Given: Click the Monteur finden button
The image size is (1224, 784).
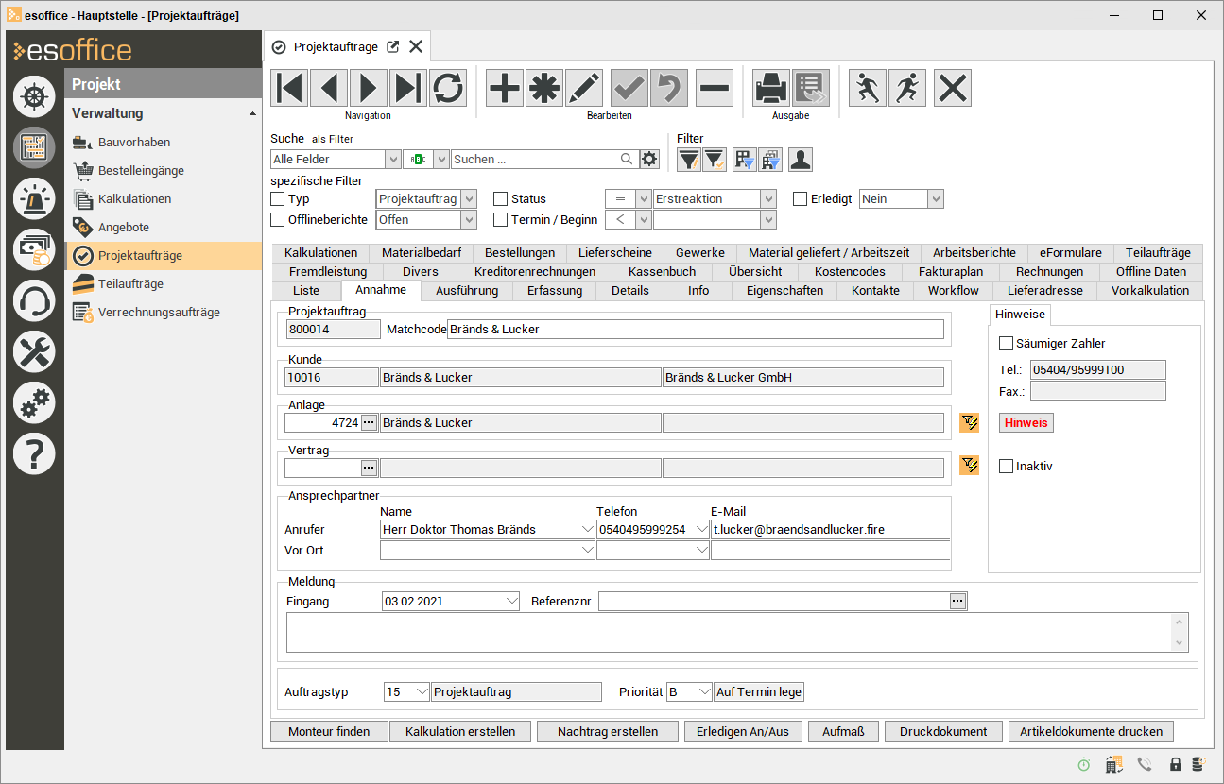Looking at the screenshot, I should point(329,732).
